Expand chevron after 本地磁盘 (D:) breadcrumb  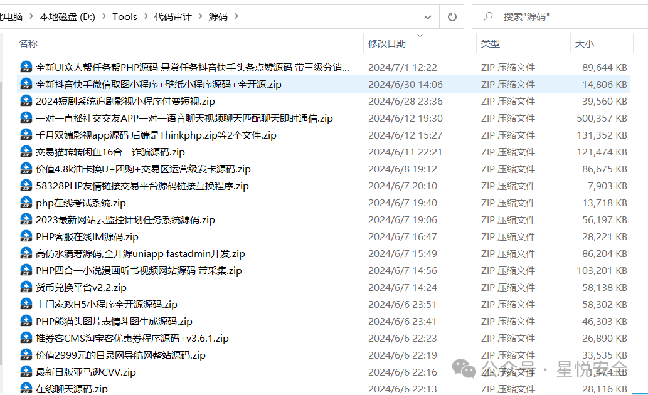point(104,16)
